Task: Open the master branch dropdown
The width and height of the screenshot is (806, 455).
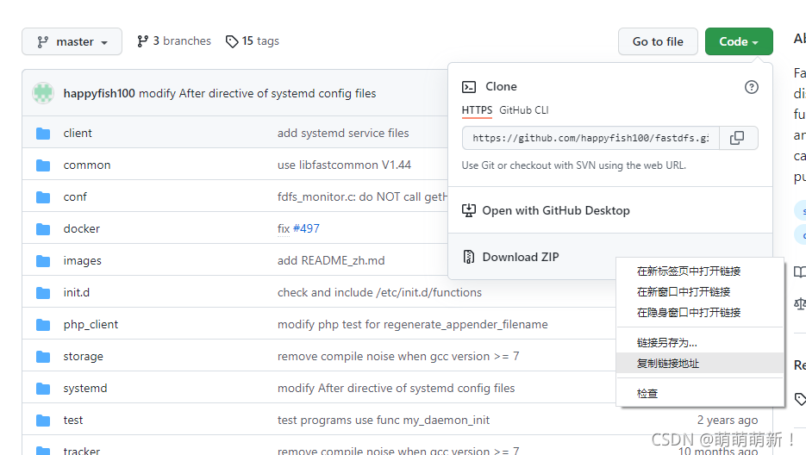Action: pyautogui.click(x=72, y=41)
